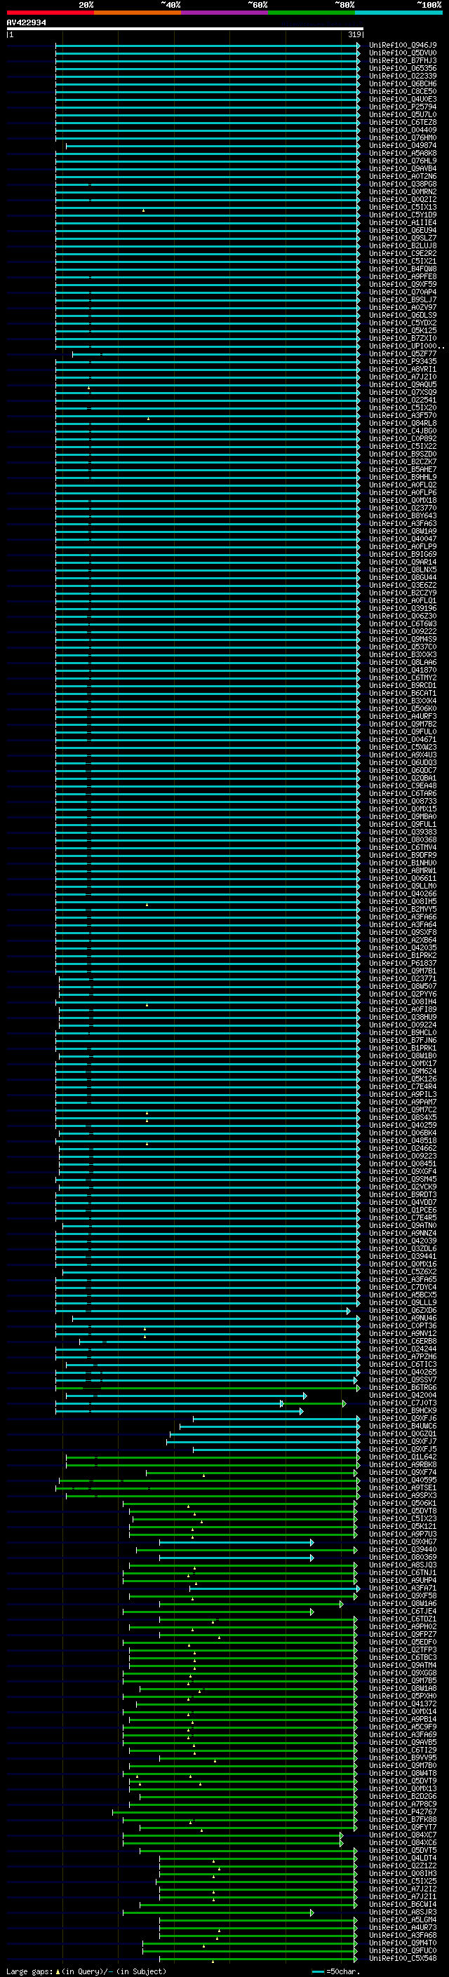
Task: Click the purple ~60% identity legend segment
Action: point(224,13)
